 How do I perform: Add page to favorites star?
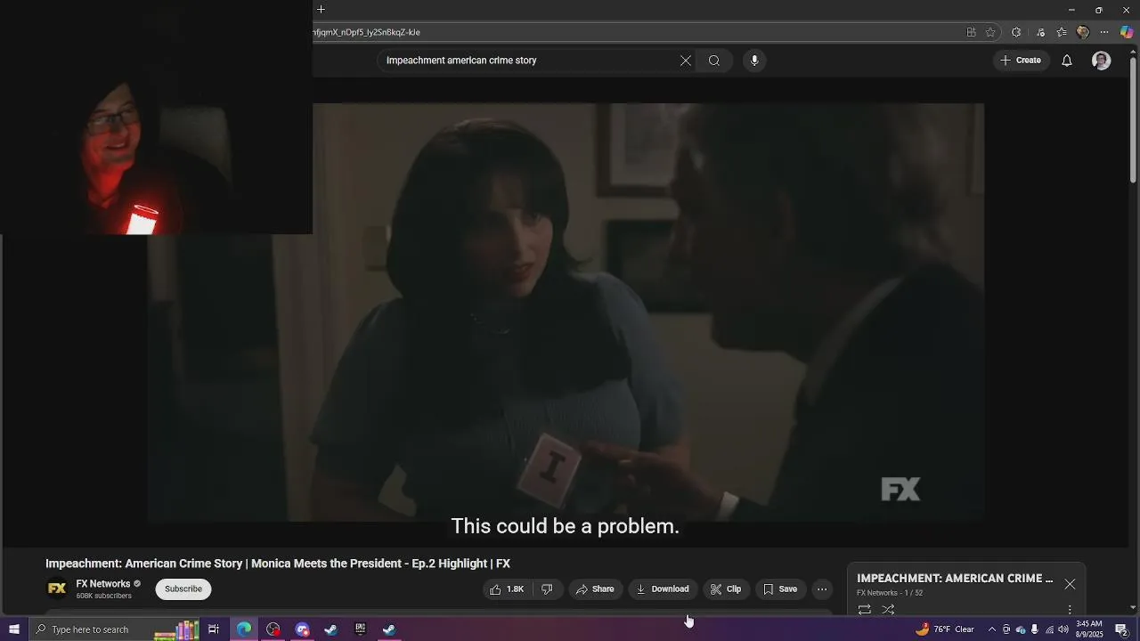coord(990,32)
